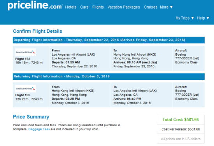
Task: Click the Flight 192 label
Action: point(23,95)
